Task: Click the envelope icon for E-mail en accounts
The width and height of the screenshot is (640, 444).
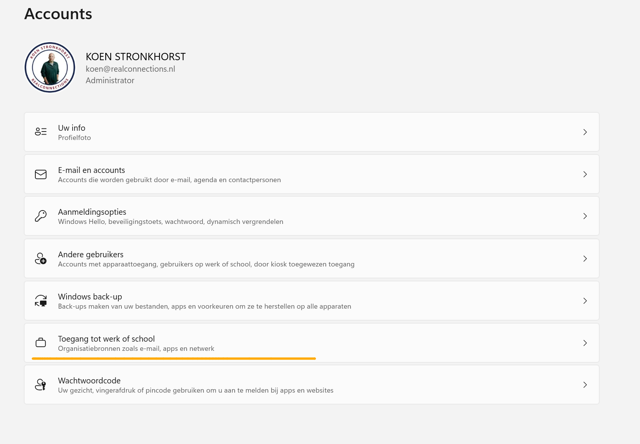Action: click(x=41, y=174)
